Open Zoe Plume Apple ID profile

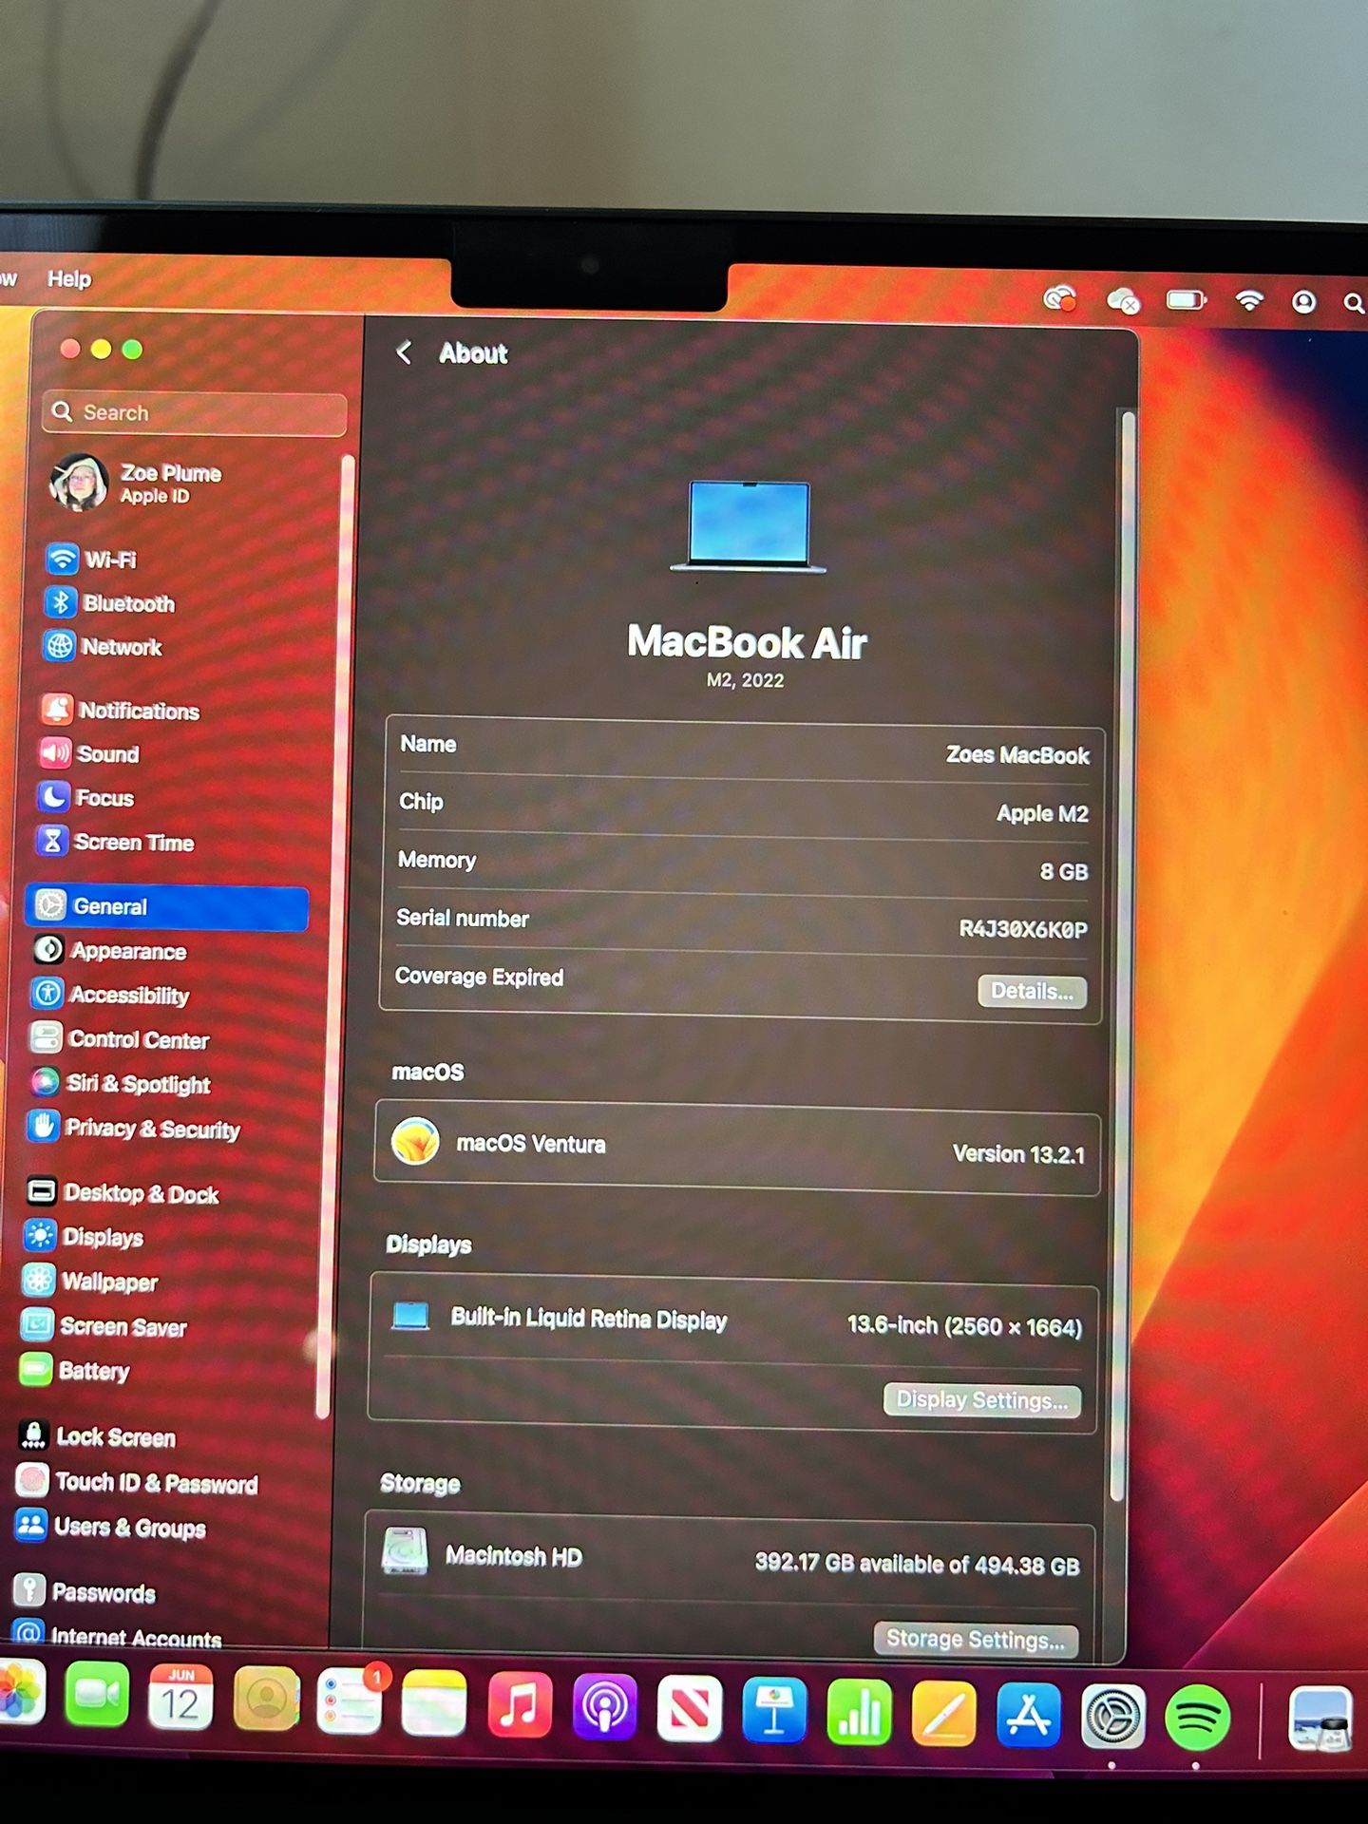pyautogui.click(x=137, y=483)
